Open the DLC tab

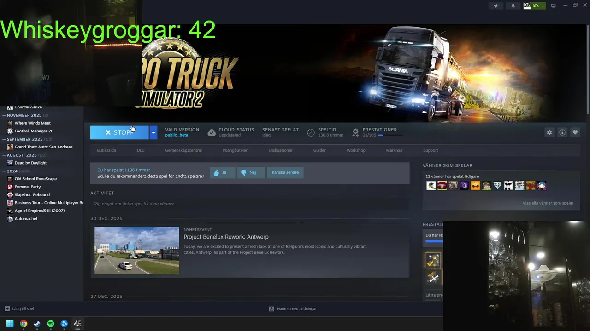[141, 150]
